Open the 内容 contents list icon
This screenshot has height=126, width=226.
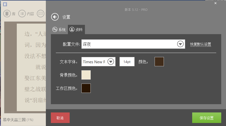22,14
